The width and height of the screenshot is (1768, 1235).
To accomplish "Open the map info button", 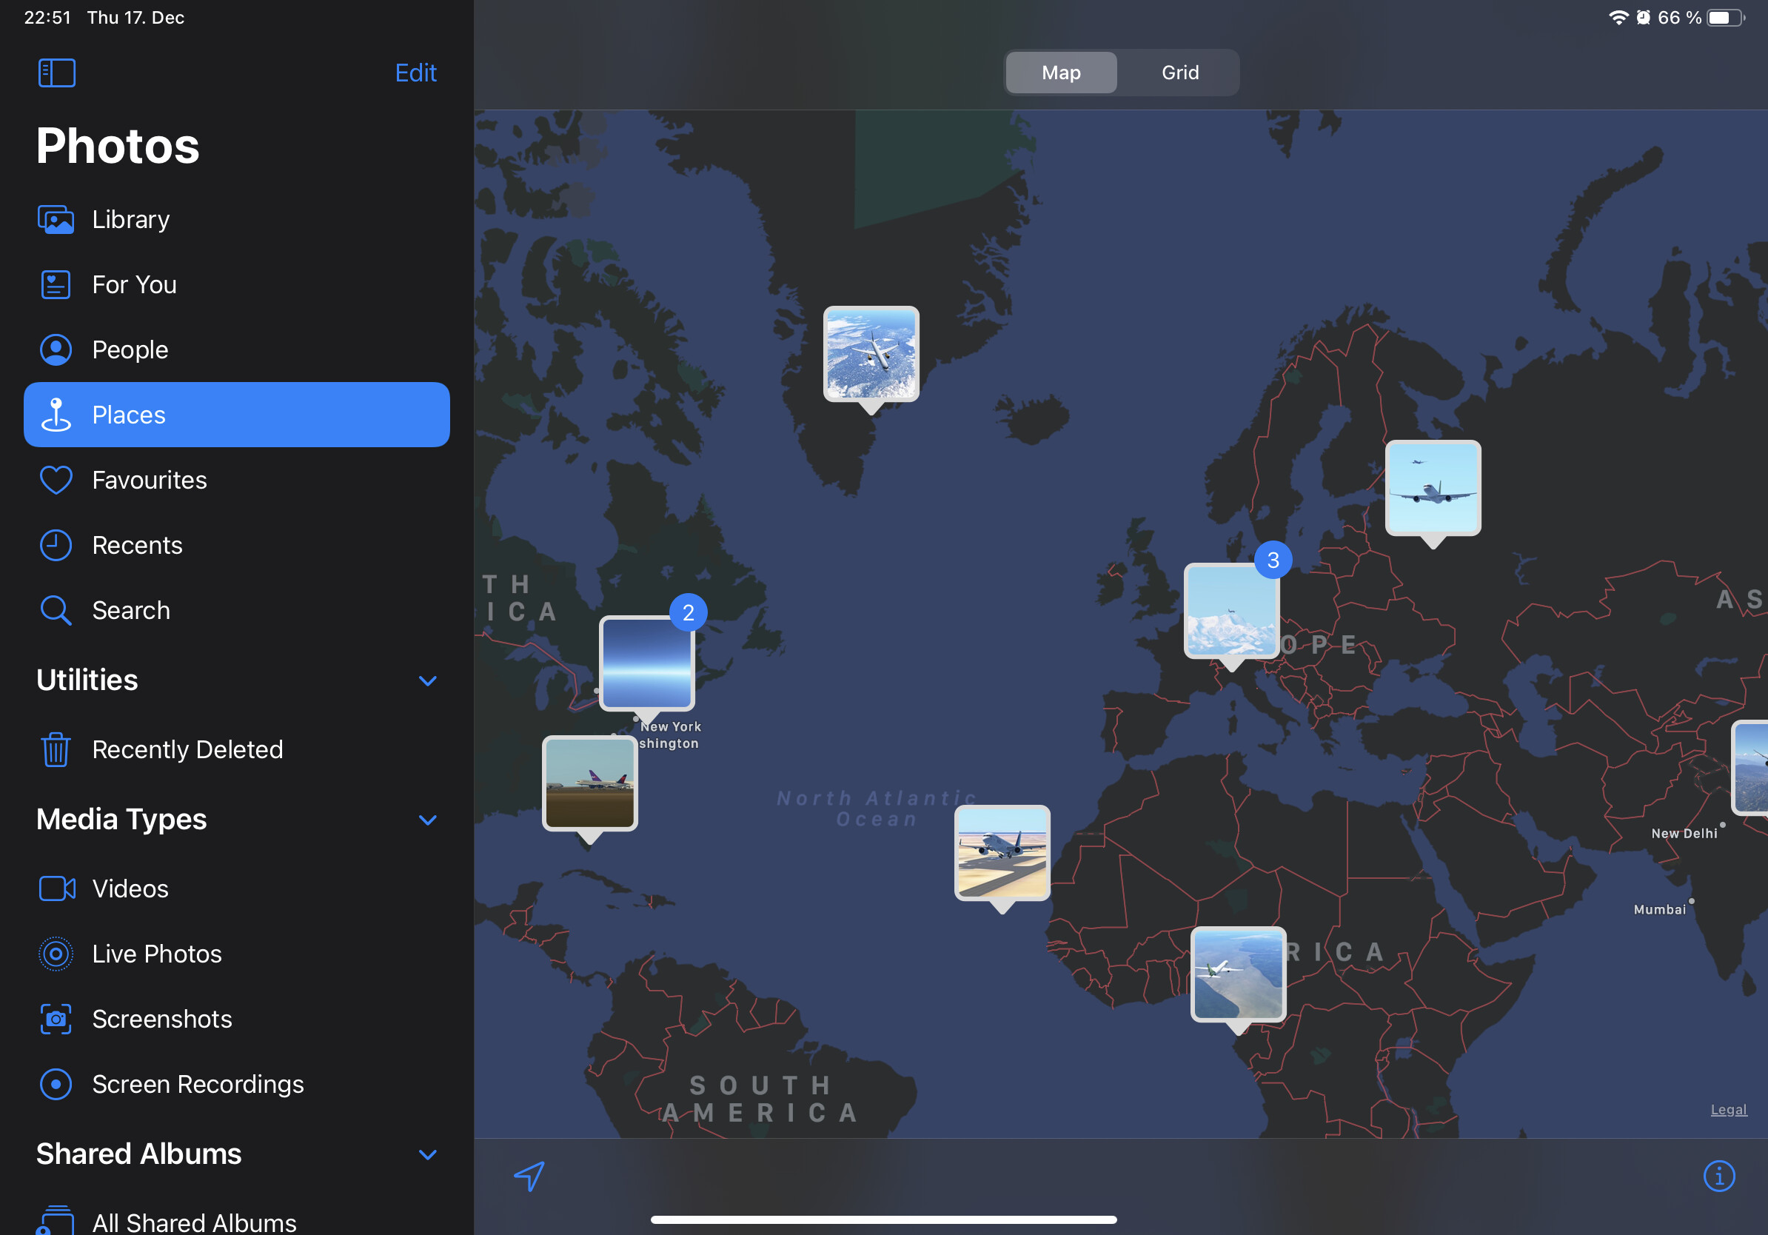I will [1718, 1176].
